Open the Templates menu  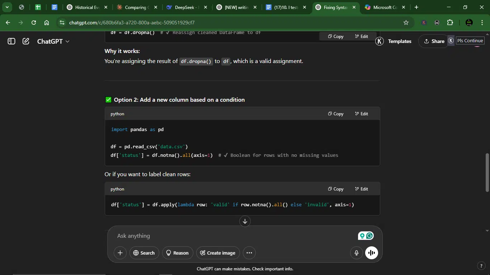click(400, 41)
